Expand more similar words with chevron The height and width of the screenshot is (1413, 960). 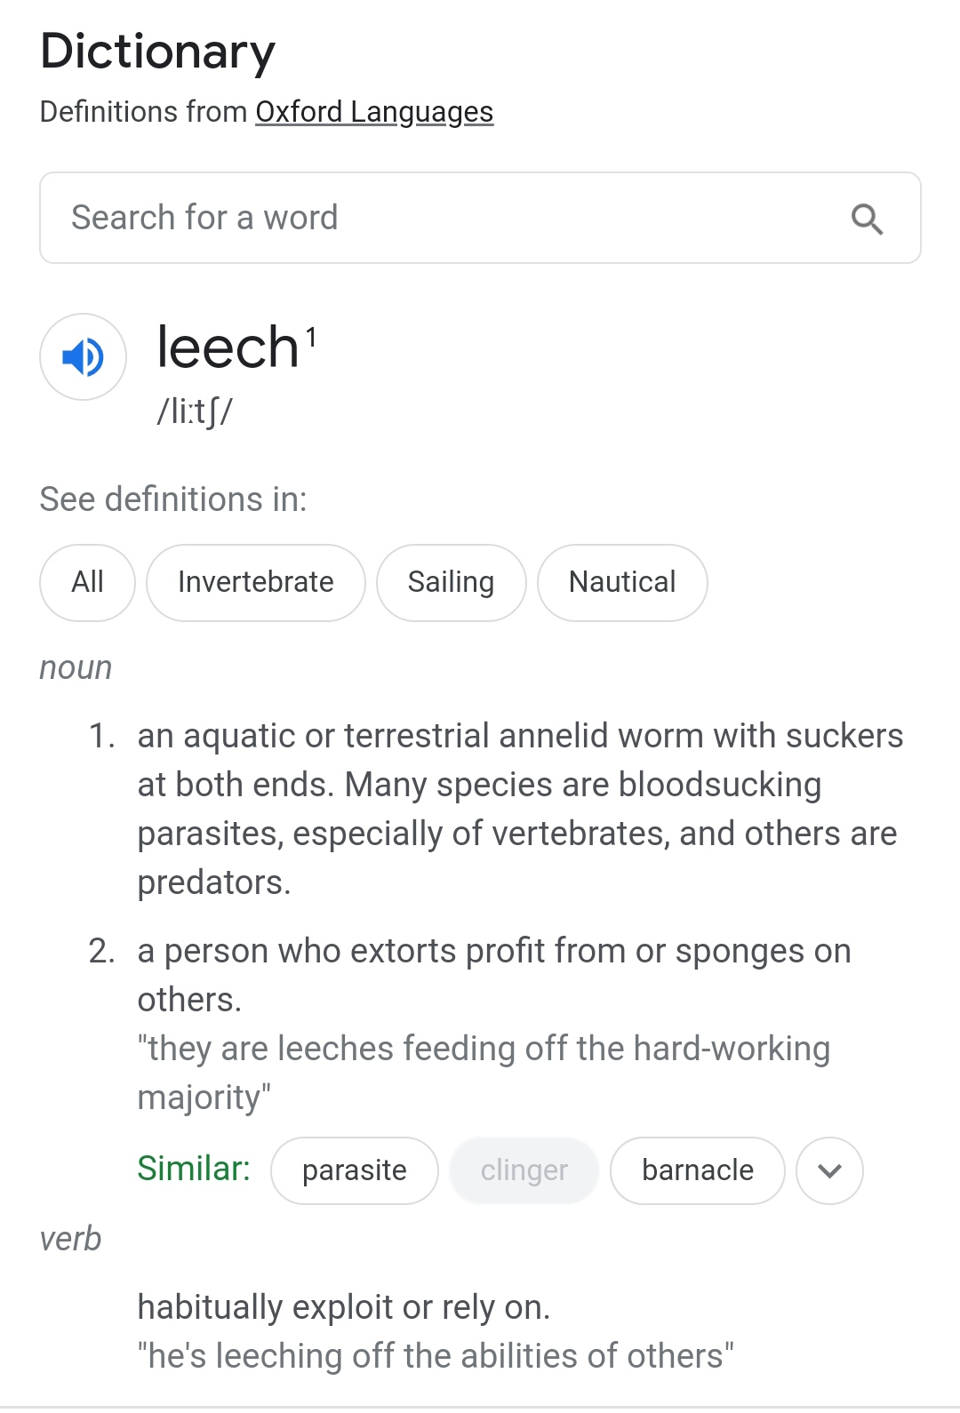coord(829,1170)
